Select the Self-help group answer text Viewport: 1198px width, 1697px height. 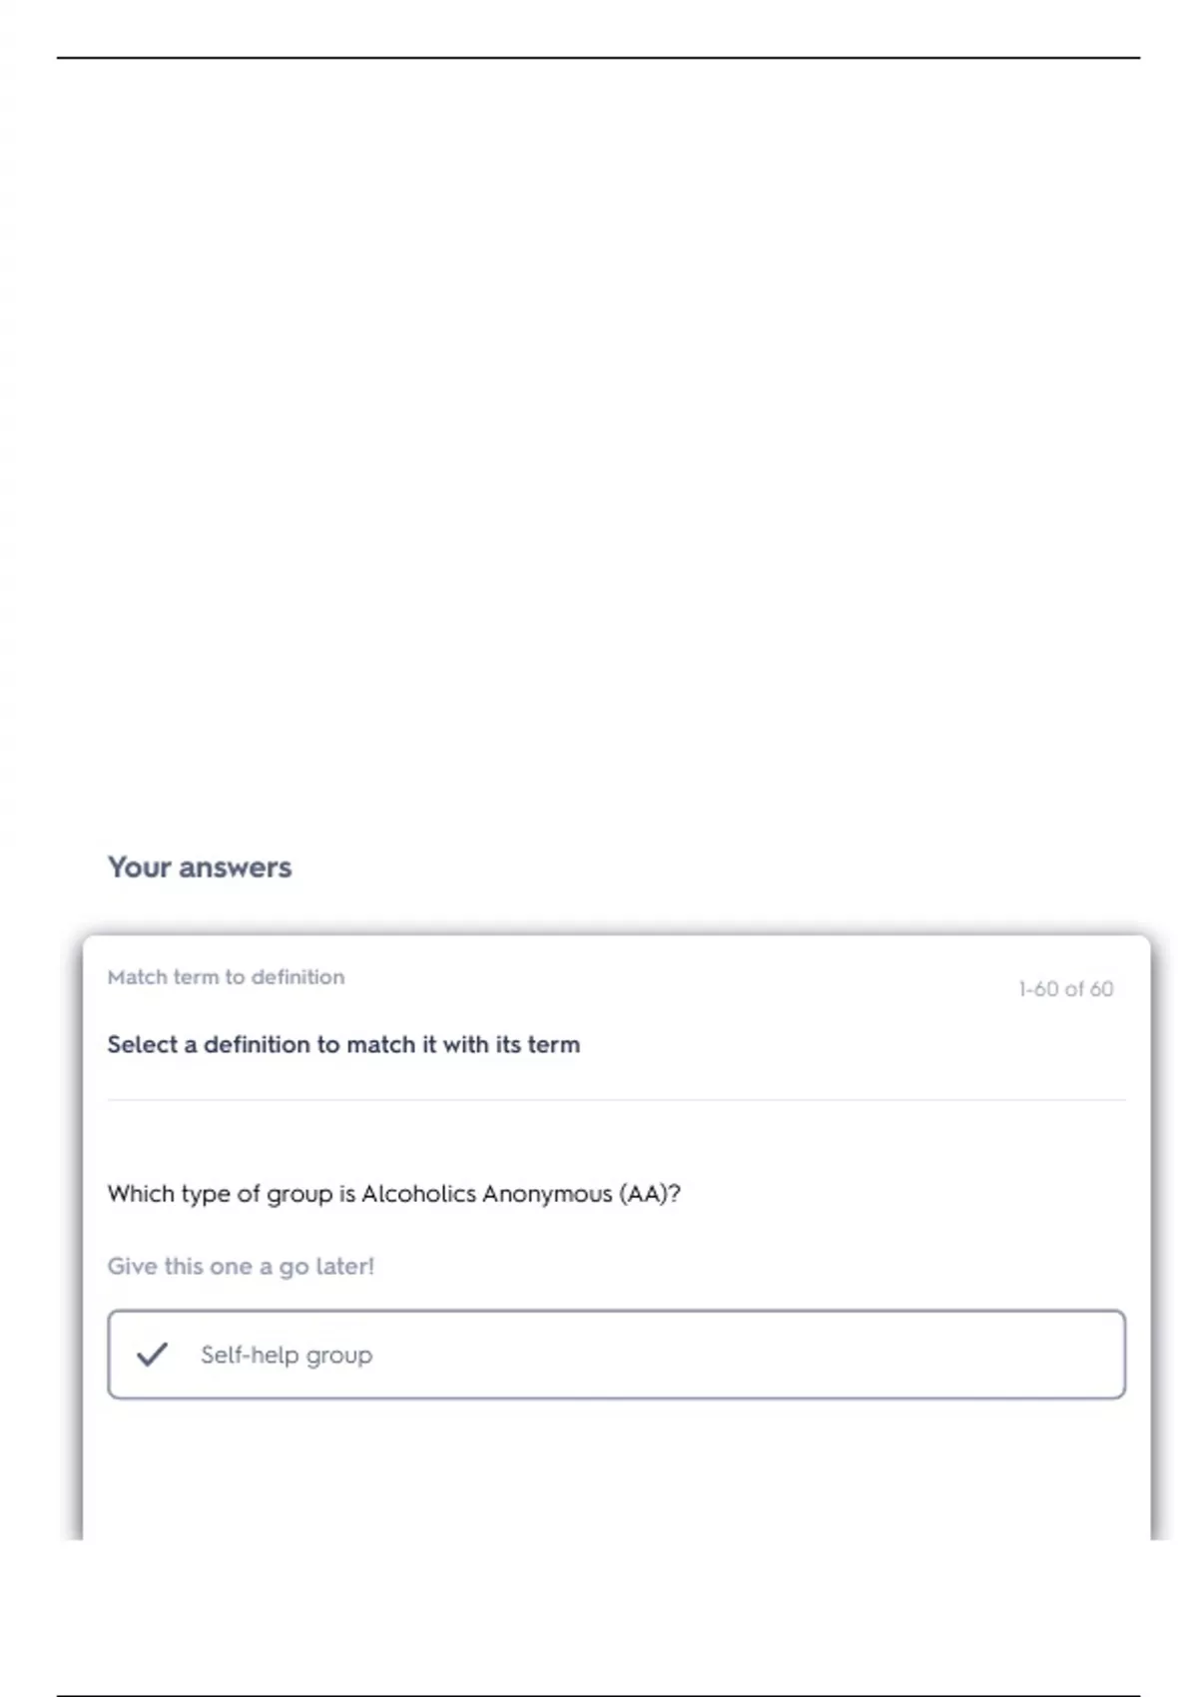(286, 1355)
